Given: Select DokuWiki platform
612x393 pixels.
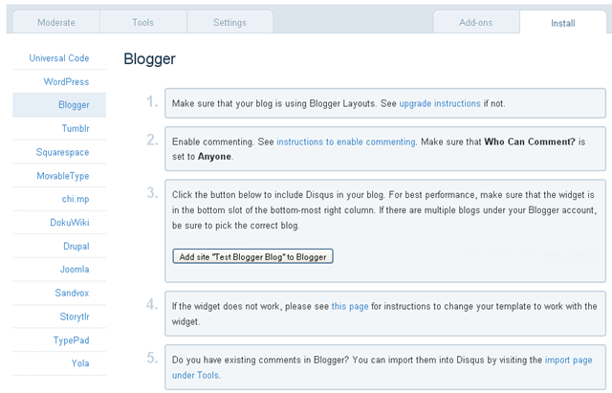Looking at the screenshot, I should (x=70, y=223).
